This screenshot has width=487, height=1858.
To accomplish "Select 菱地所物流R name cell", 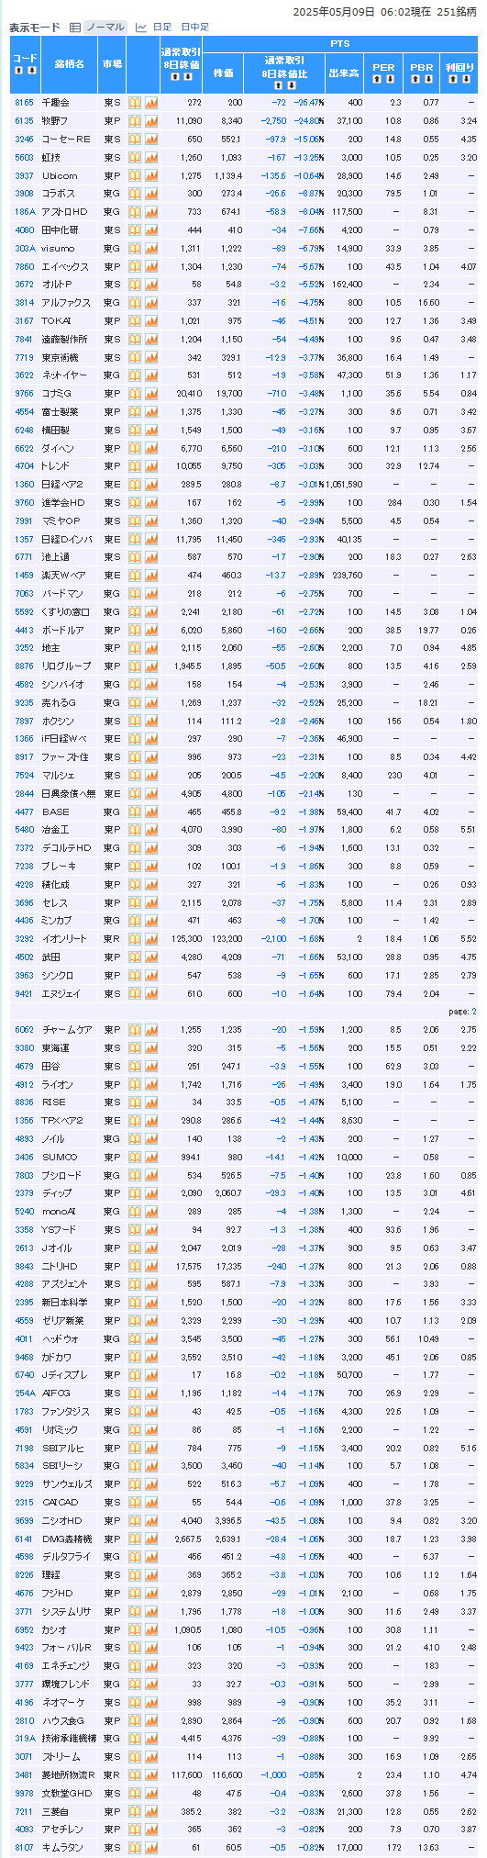I will 69,1775.
